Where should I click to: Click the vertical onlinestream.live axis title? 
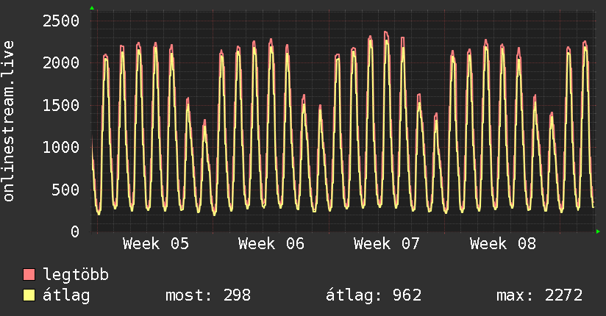pos(10,121)
